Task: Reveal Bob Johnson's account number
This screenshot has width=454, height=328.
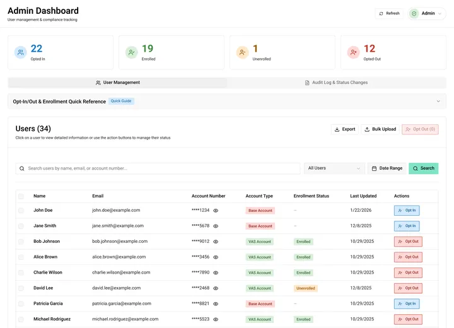Action: click(216, 242)
